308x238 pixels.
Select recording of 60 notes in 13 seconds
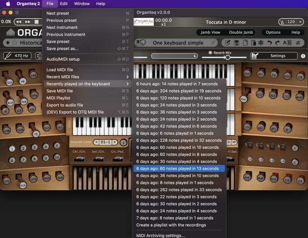179,168
